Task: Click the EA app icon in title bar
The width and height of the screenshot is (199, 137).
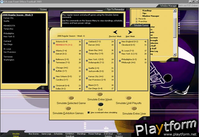Action: tap(2, 2)
